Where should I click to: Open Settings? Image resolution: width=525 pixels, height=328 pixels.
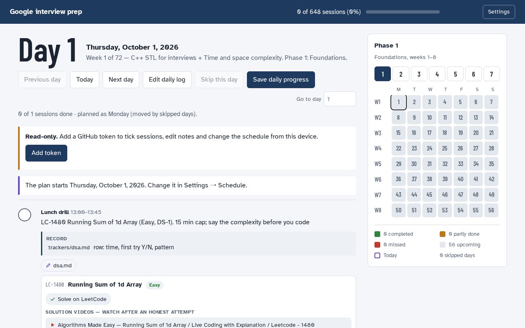click(x=499, y=12)
